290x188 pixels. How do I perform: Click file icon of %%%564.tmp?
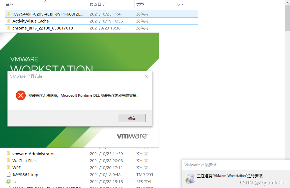coord(9,175)
